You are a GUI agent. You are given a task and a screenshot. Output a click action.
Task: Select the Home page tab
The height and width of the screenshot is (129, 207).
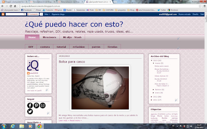click(32, 37)
